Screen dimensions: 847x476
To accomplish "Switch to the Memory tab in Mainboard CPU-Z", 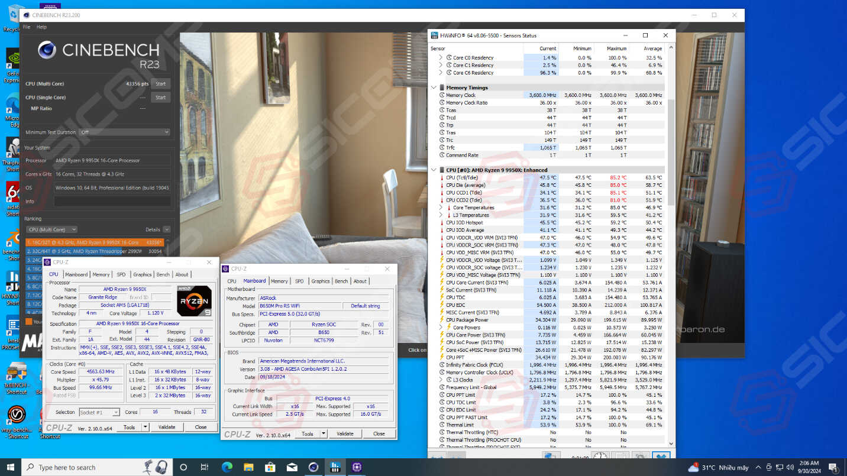I will pyautogui.click(x=279, y=281).
